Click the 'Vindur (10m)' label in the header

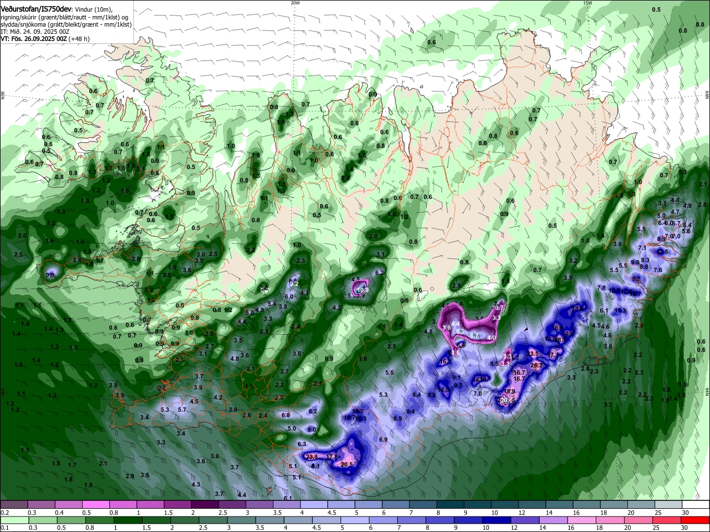(x=93, y=9)
